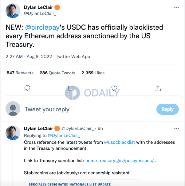This screenshot has height=186, width=185.
Task: View the 547 Retweets list
Action: click(20, 73)
